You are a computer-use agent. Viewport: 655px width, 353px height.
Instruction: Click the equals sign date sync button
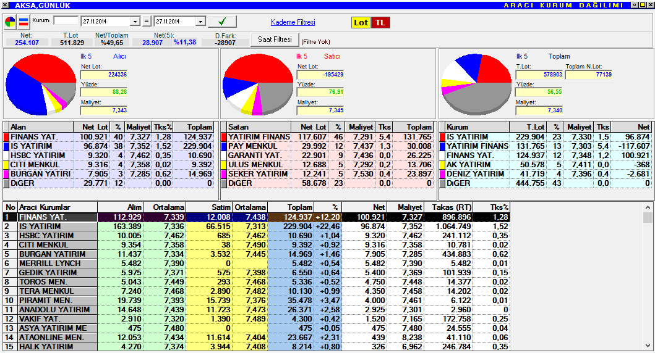[147, 22]
